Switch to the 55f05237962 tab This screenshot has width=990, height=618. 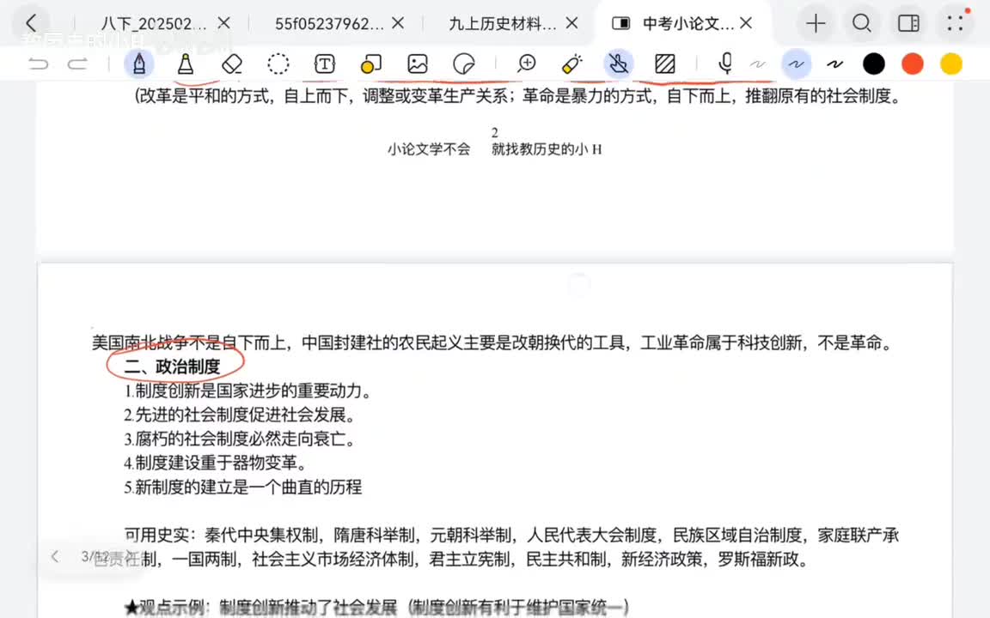[329, 24]
